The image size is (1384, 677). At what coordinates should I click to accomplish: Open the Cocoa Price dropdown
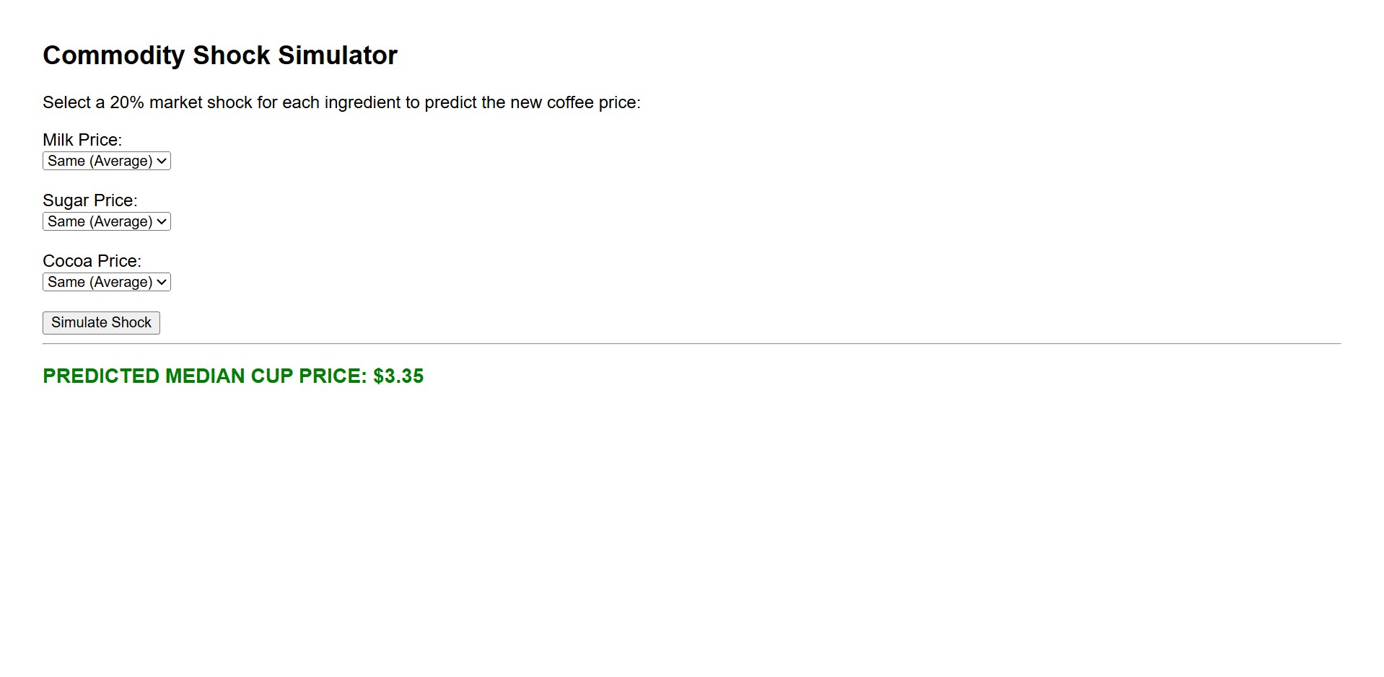(x=106, y=282)
